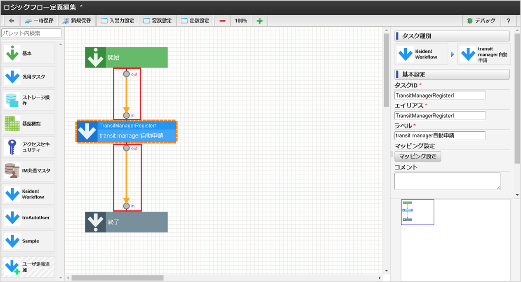Image resolution: width=521 pixels, height=282 pixels.
Task: Click the out port of TransitManagerRegister1 node
Action: click(127, 148)
